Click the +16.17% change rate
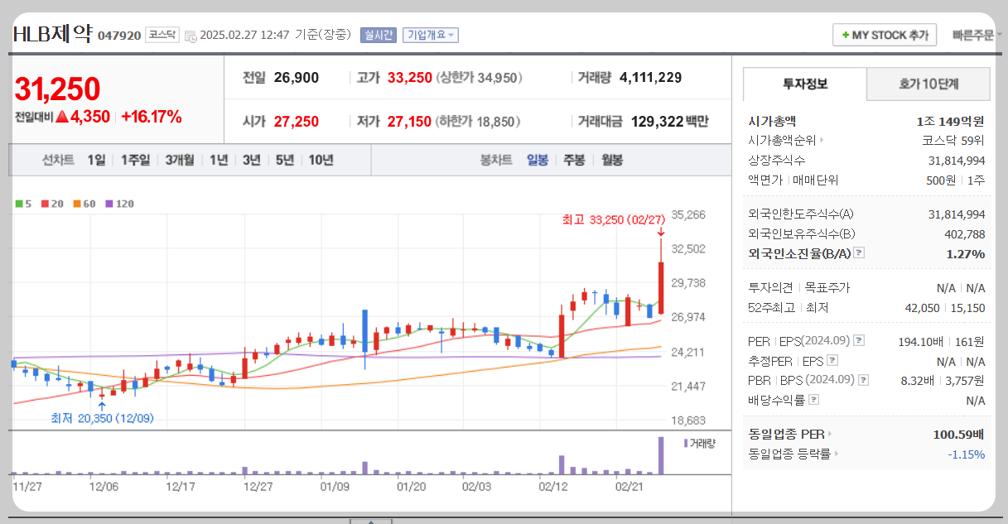 point(152,117)
